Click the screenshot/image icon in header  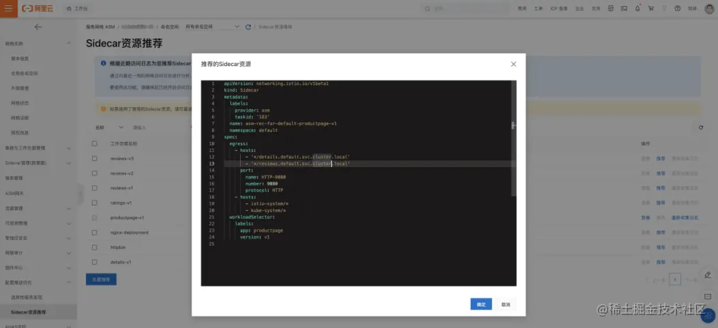pos(624,9)
